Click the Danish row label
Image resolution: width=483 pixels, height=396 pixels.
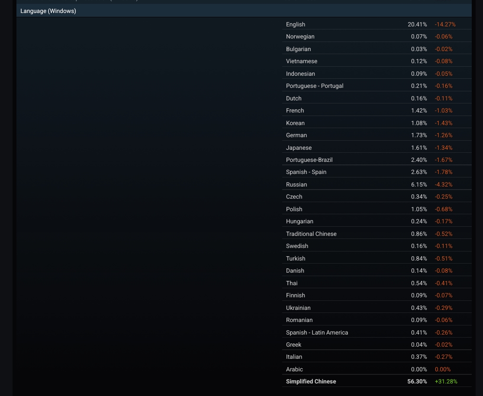coord(295,270)
